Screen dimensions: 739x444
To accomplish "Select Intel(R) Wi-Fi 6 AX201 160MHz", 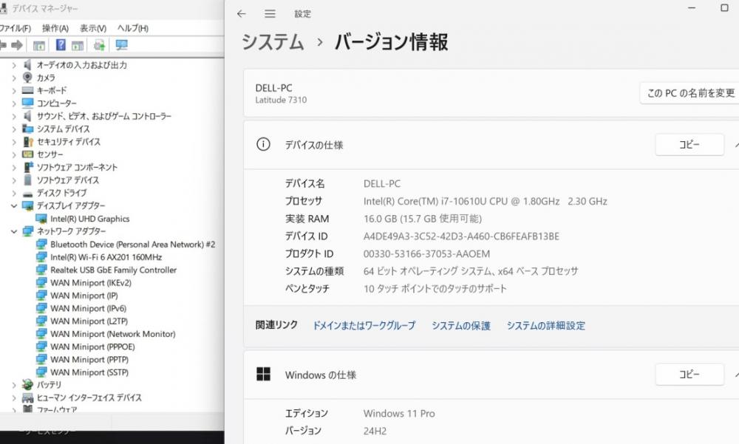I will pos(106,257).
